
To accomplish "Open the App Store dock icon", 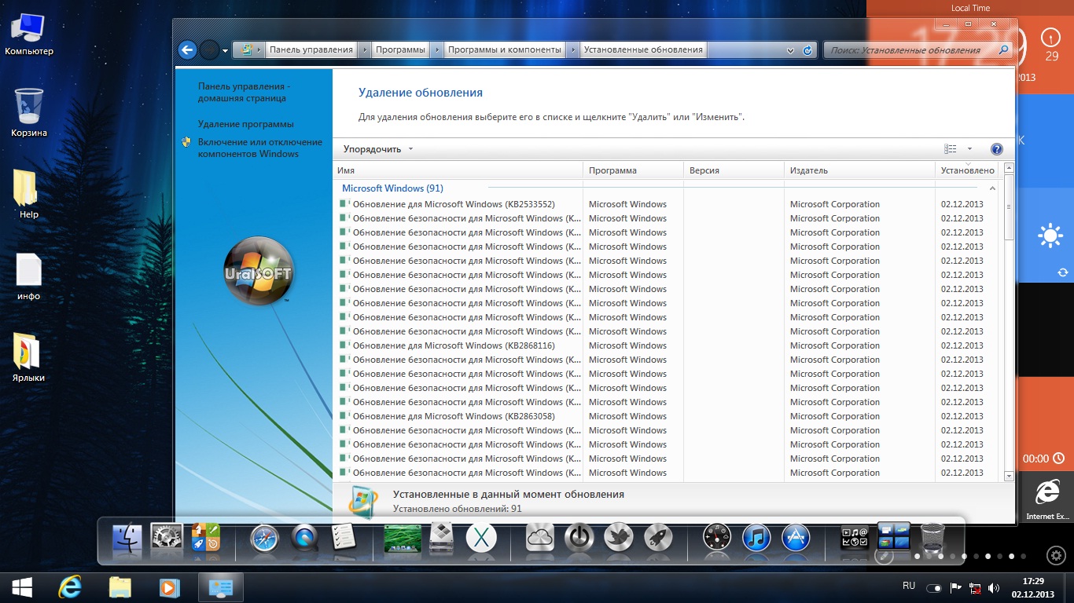I will pyautogui.click(x=796, y=539).
